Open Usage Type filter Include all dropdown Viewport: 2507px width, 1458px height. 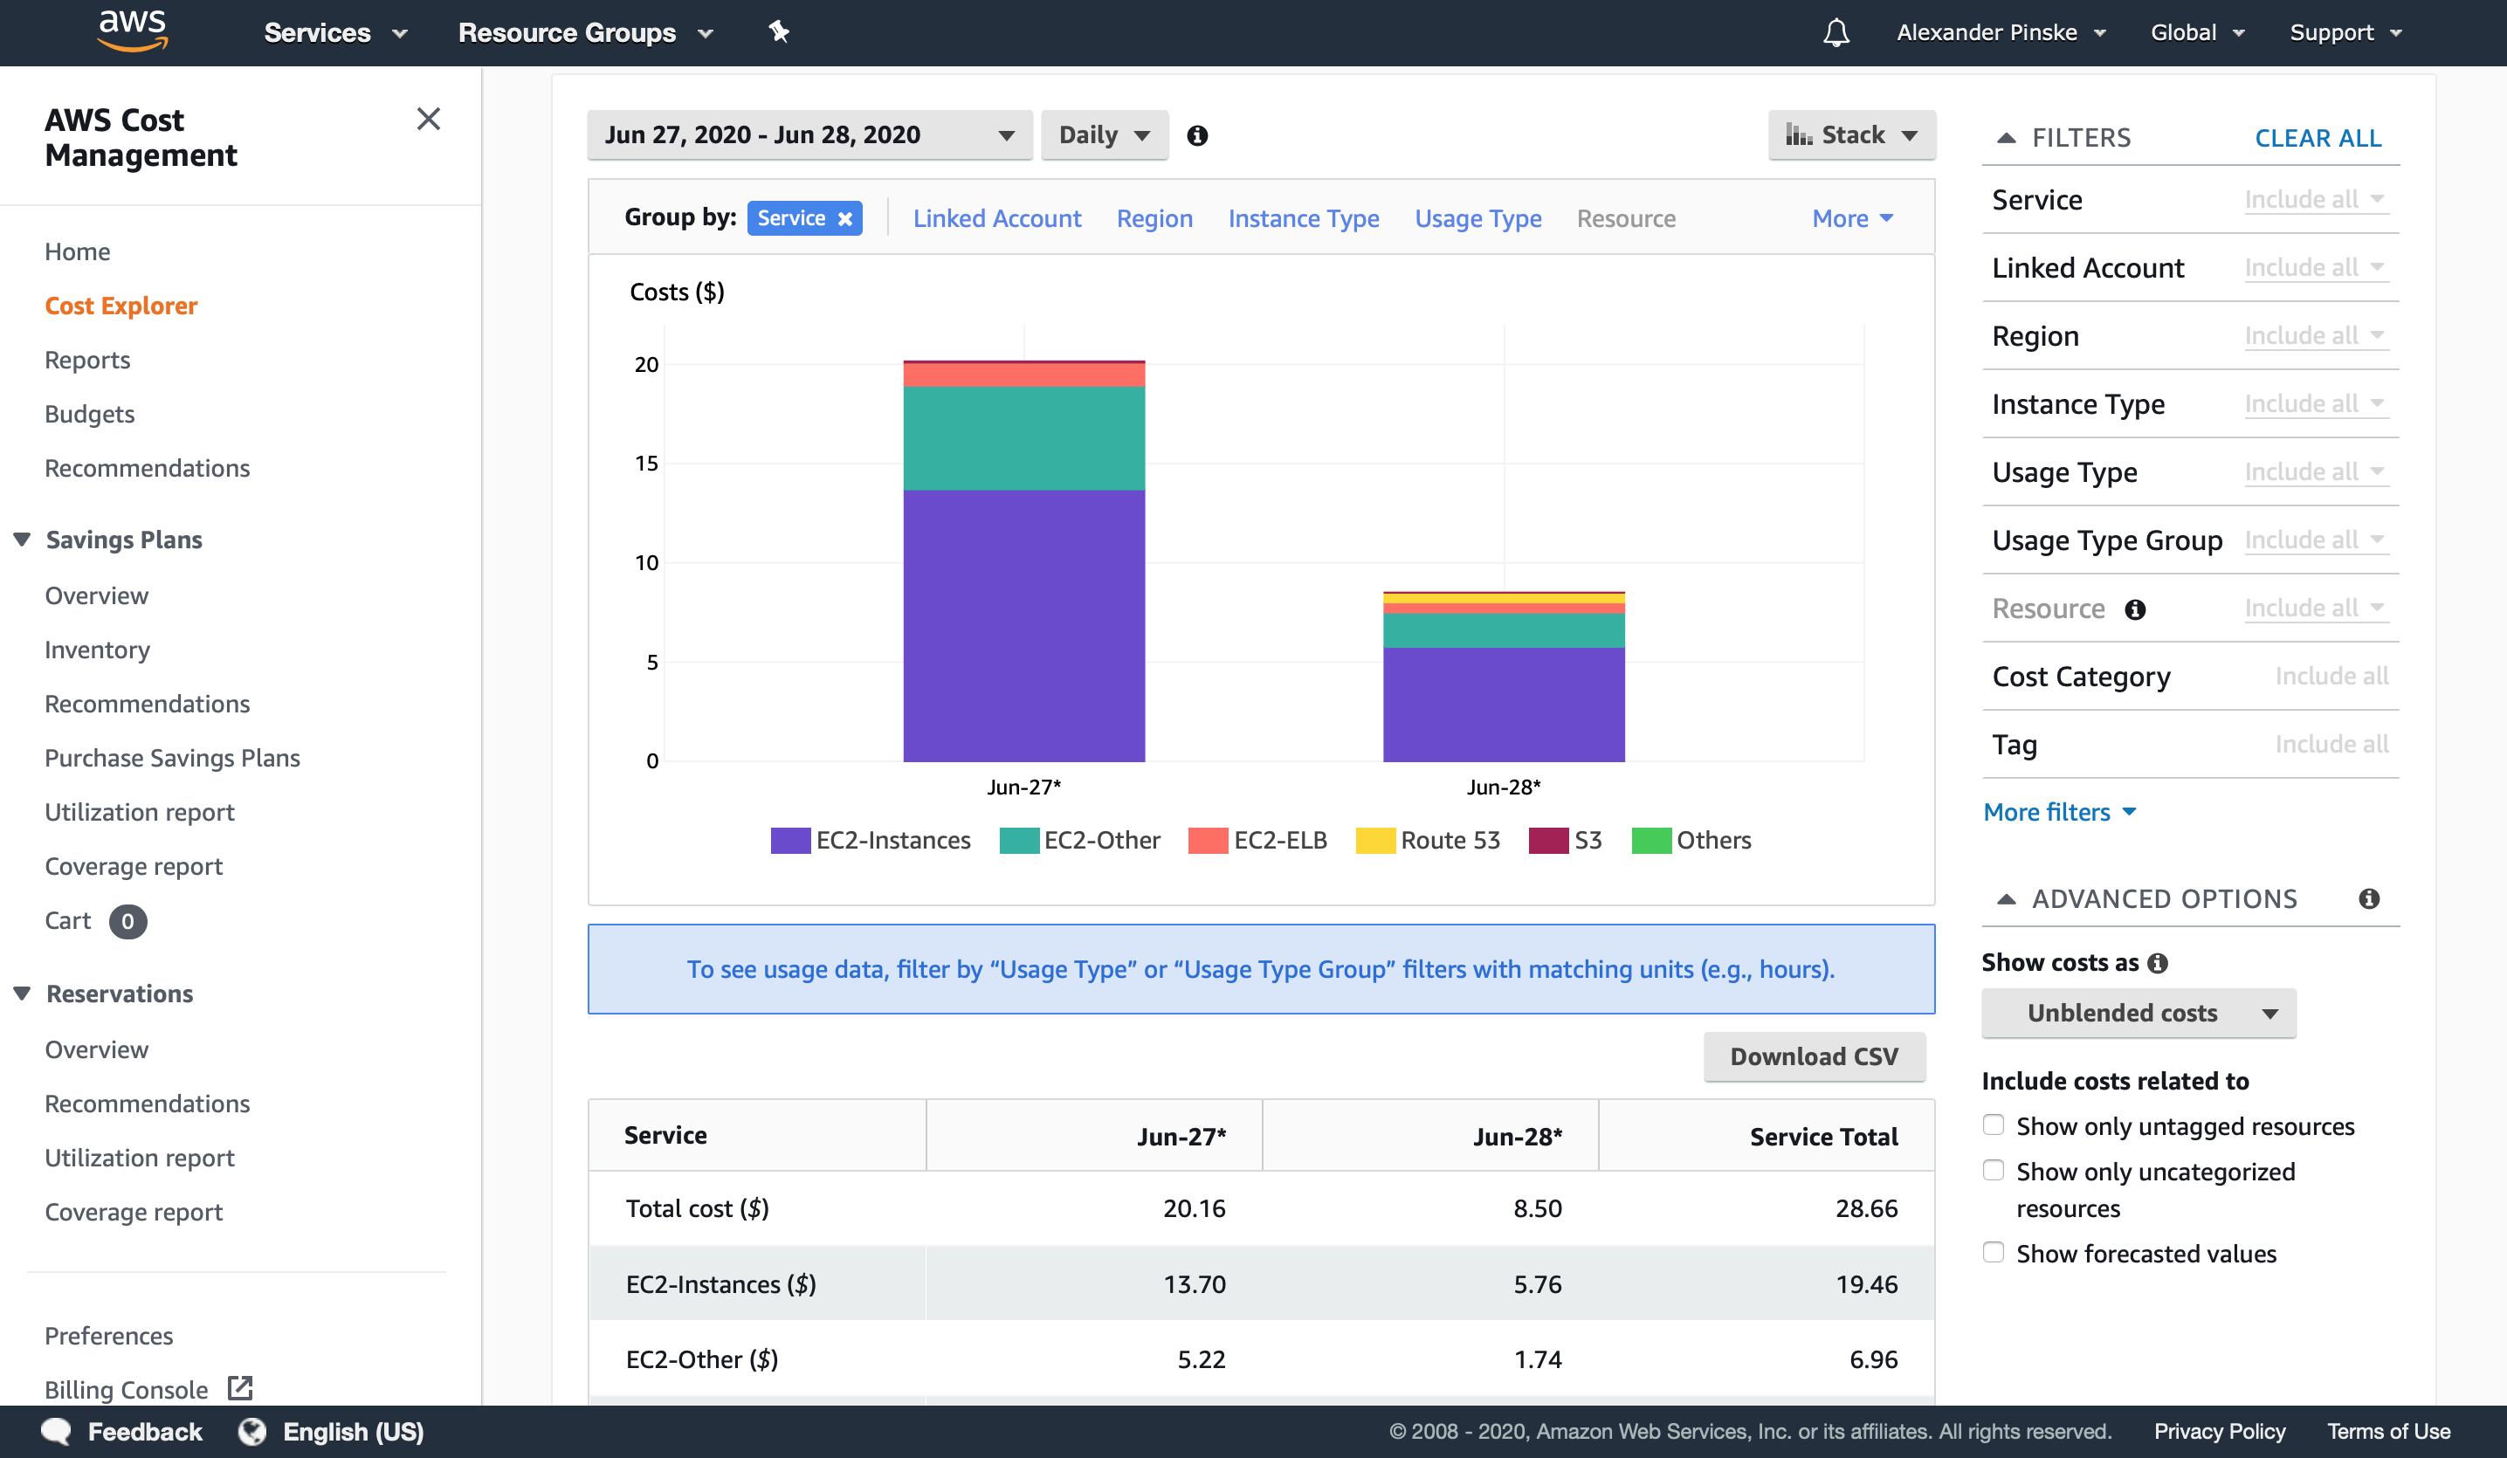(2315, 472)
